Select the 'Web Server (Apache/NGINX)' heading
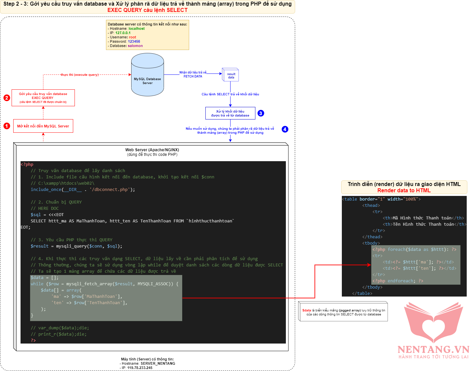474x371 pixels. [152, 150]
